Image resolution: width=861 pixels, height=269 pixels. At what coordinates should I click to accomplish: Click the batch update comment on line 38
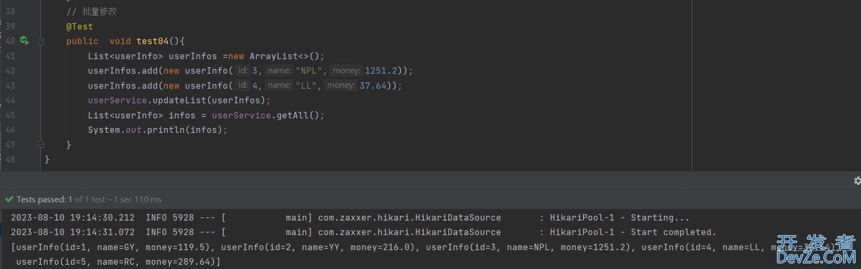[92, 11]
